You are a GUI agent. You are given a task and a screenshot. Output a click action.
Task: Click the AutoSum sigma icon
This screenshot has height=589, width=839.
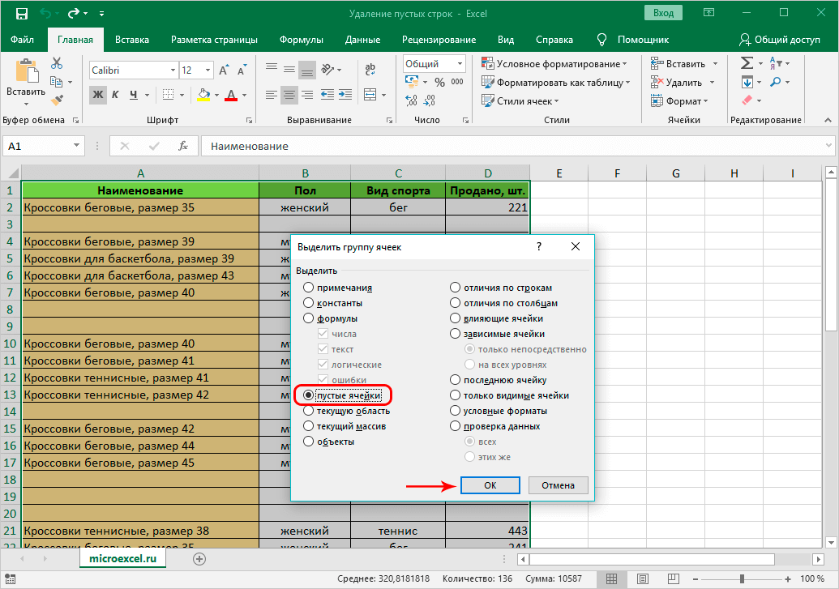[x=747, y=63]
